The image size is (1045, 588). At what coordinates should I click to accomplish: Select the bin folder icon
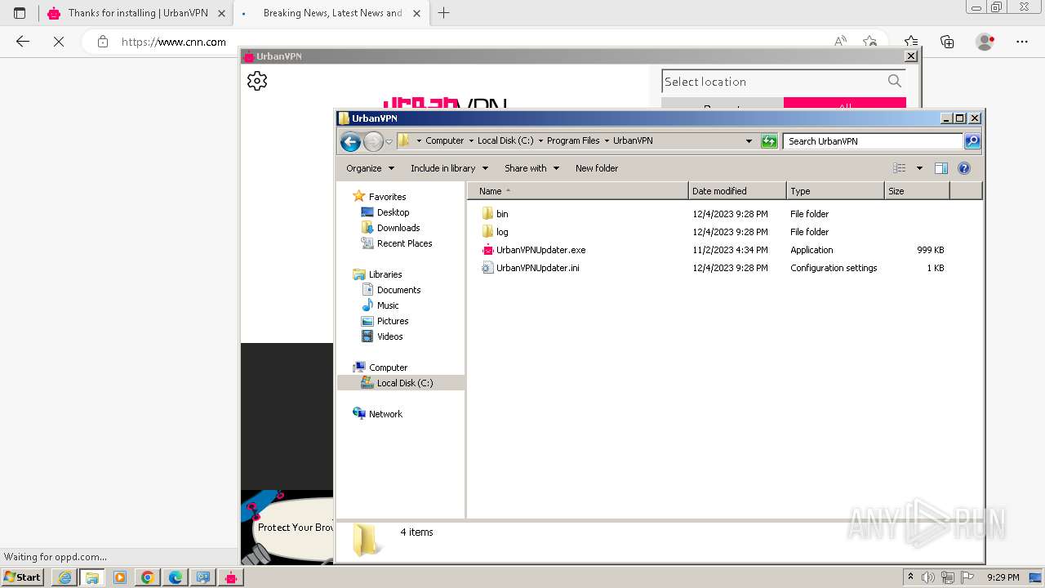point(487,214)
